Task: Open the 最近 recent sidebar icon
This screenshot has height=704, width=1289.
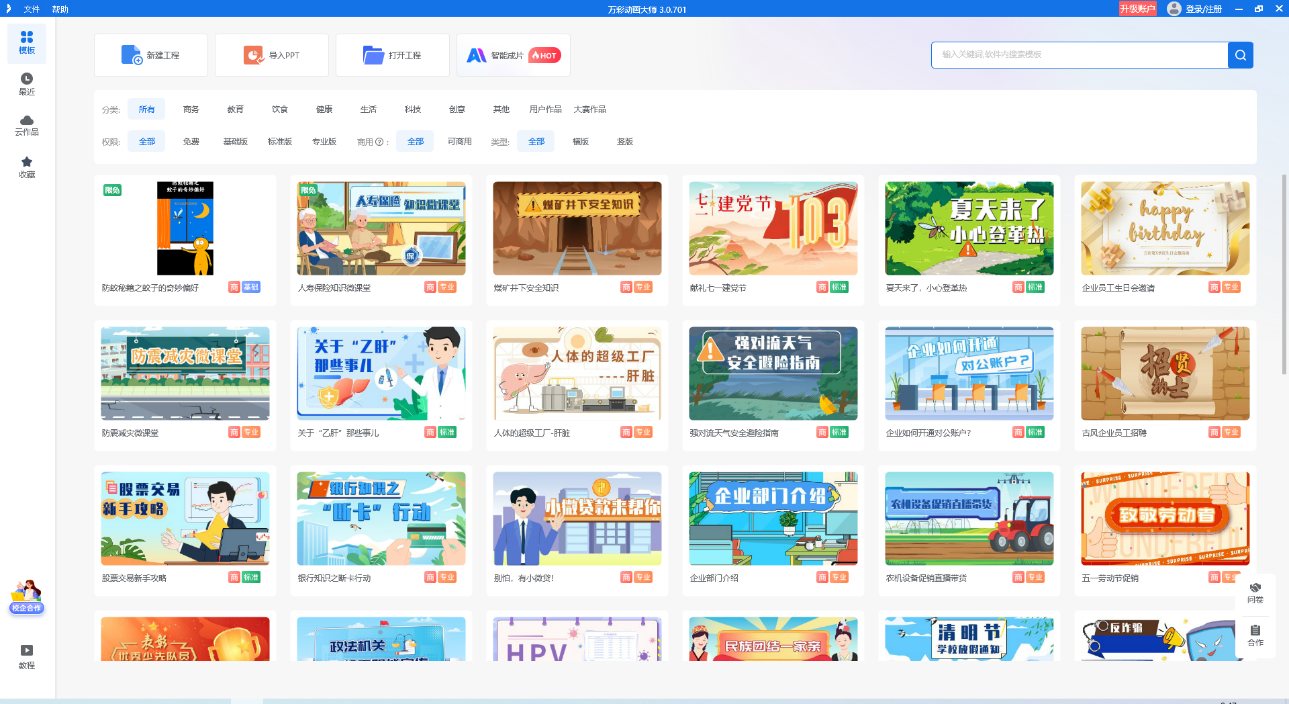Action: (27, 85)
